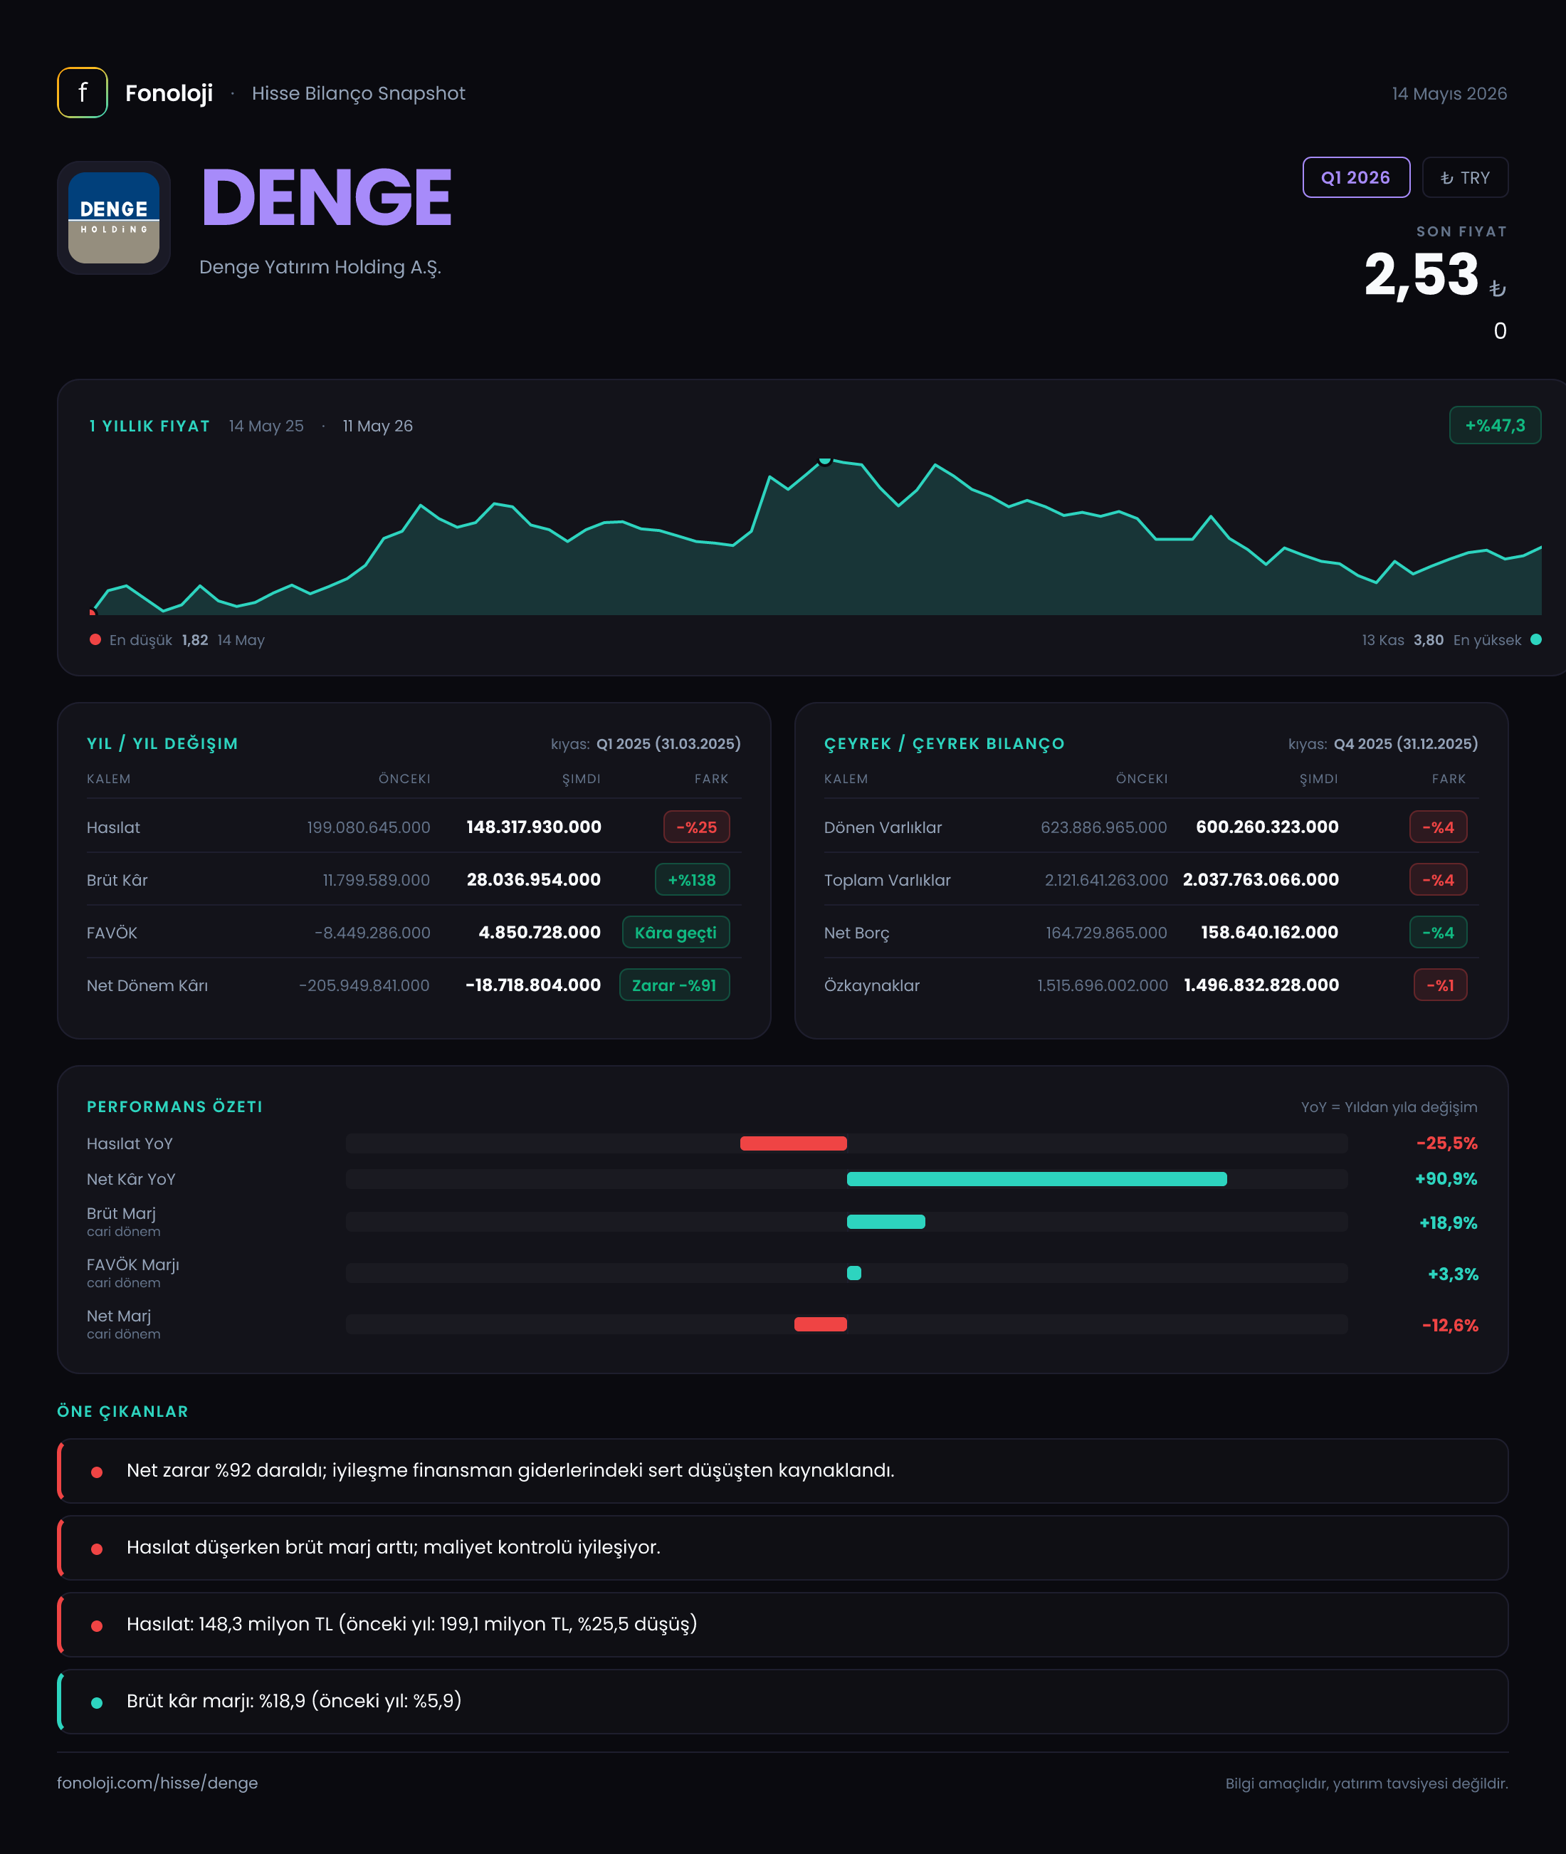Viewport: 1566px width, 1854px height.
Task: Click the 'Hisse Bilanço Snapshot' subtitle
Action: [x=359, y=93]
